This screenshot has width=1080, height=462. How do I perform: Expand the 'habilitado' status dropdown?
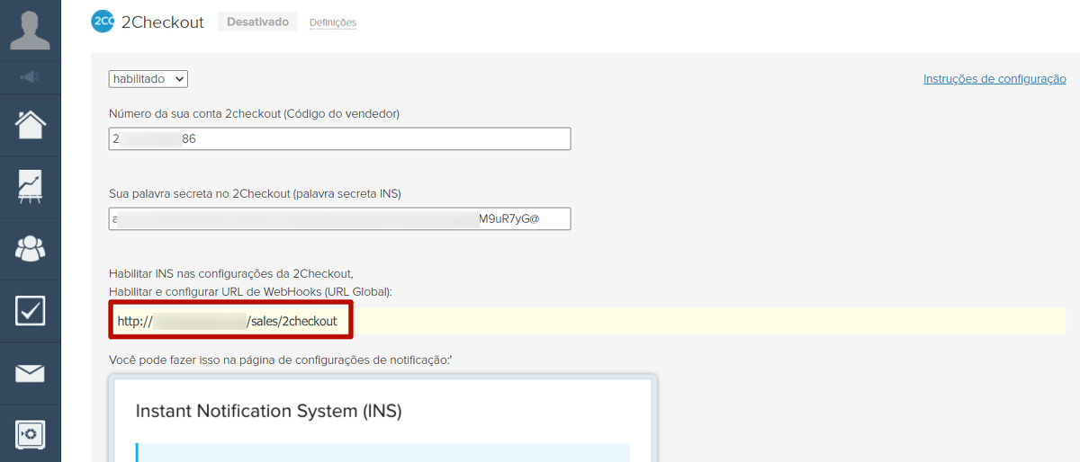[x=148, y=79]
